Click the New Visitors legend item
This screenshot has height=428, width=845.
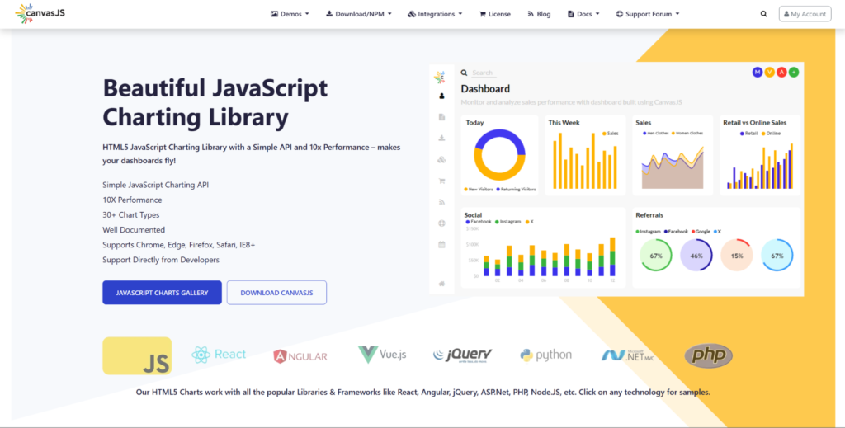click(479, 190)
